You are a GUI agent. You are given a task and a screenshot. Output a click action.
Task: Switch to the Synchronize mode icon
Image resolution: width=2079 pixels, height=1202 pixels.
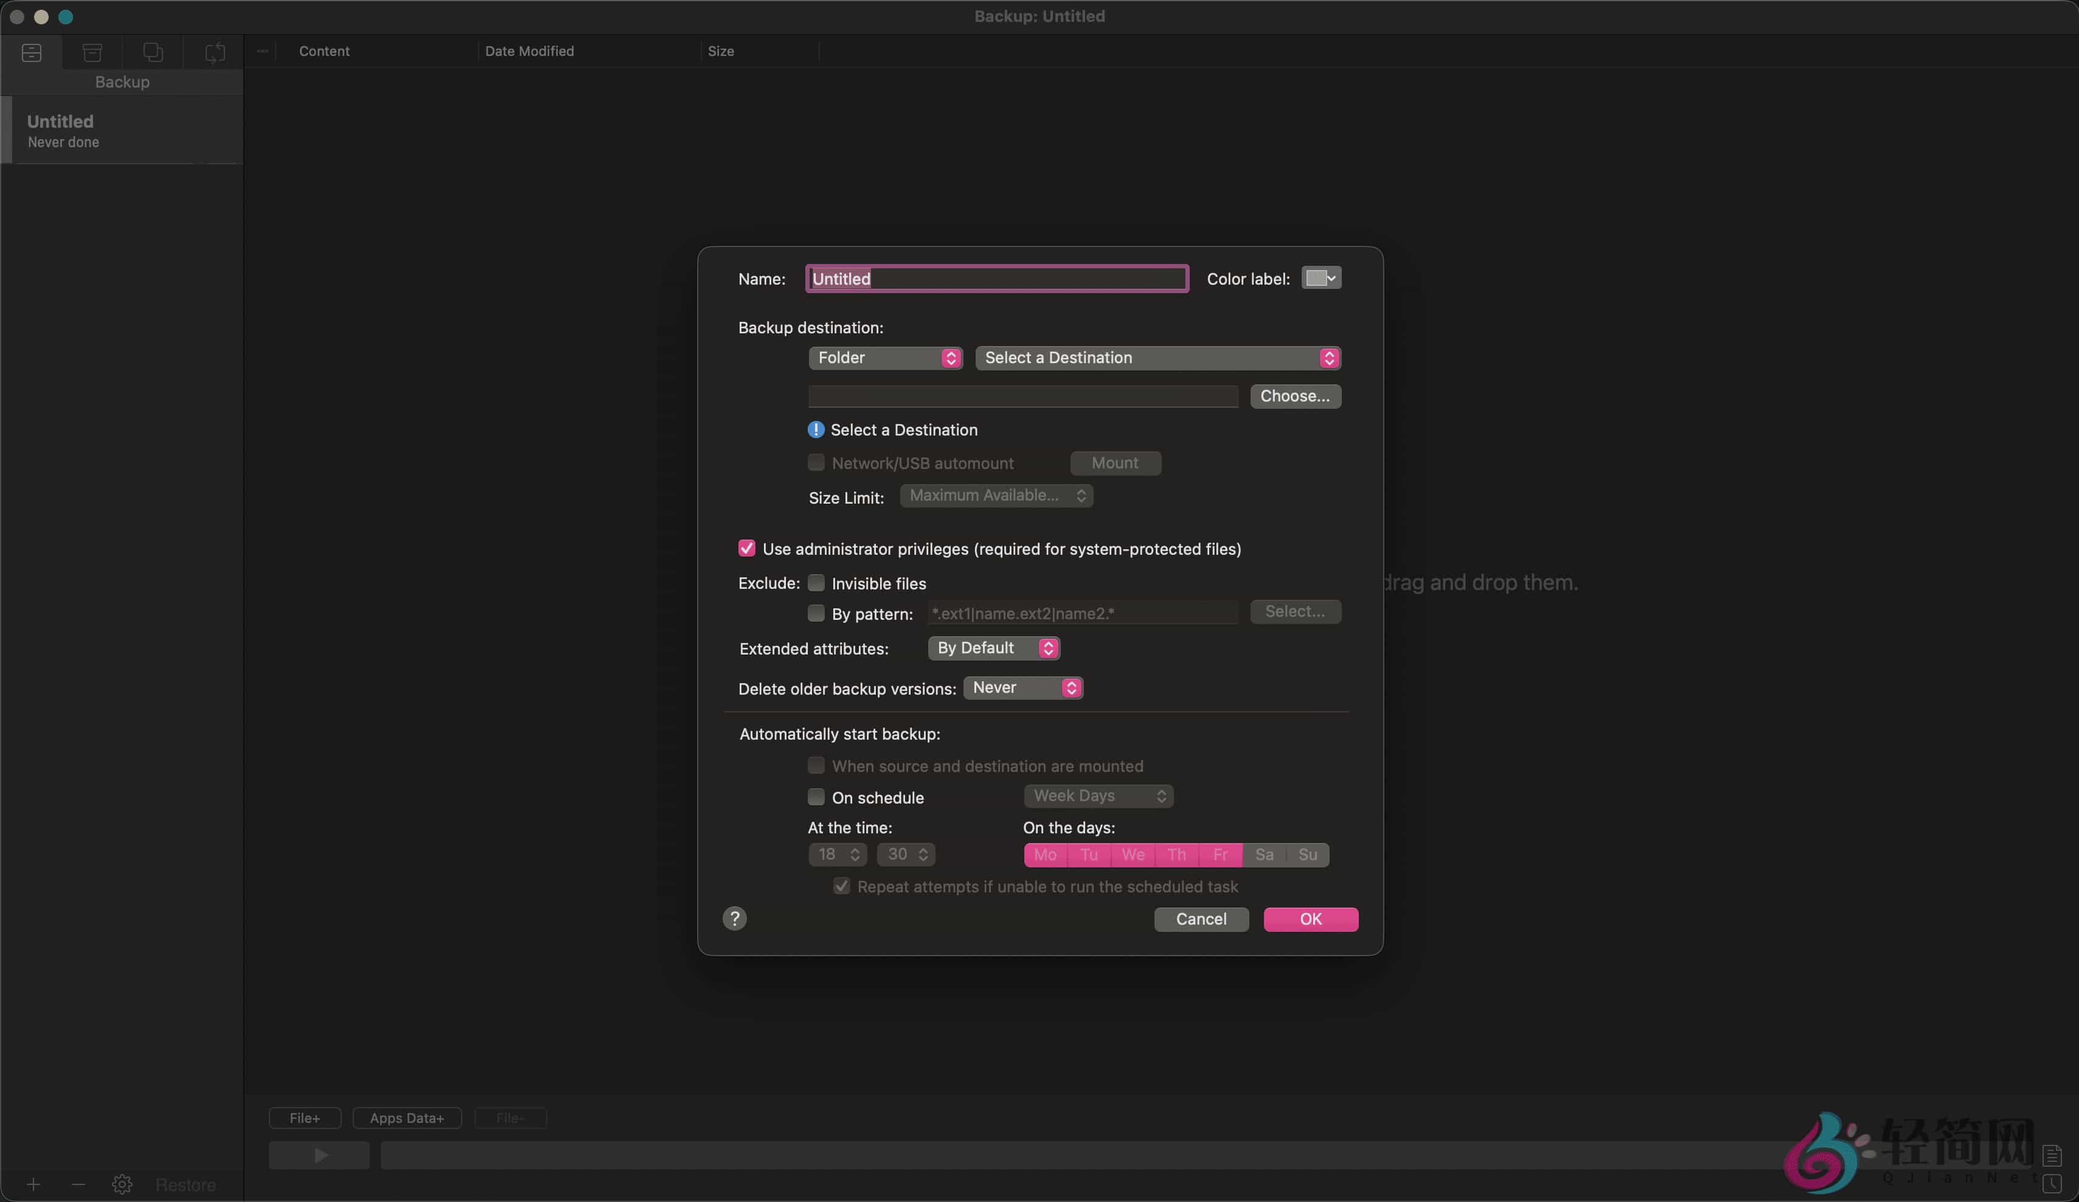[215, 53]
